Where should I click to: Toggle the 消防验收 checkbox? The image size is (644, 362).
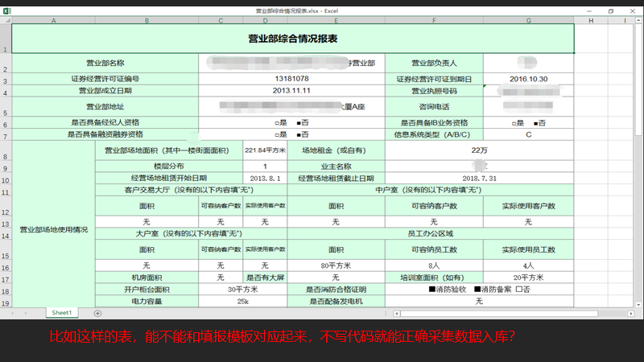pos(432,290)
